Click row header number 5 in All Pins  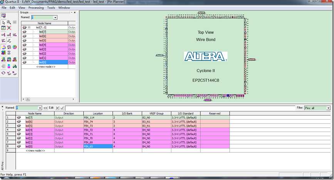pyautogui.click(x=11, y=134)
